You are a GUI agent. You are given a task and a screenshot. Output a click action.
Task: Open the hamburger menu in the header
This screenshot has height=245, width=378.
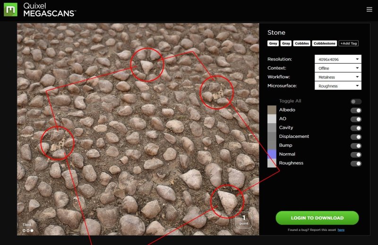click(x=369, y=9)
